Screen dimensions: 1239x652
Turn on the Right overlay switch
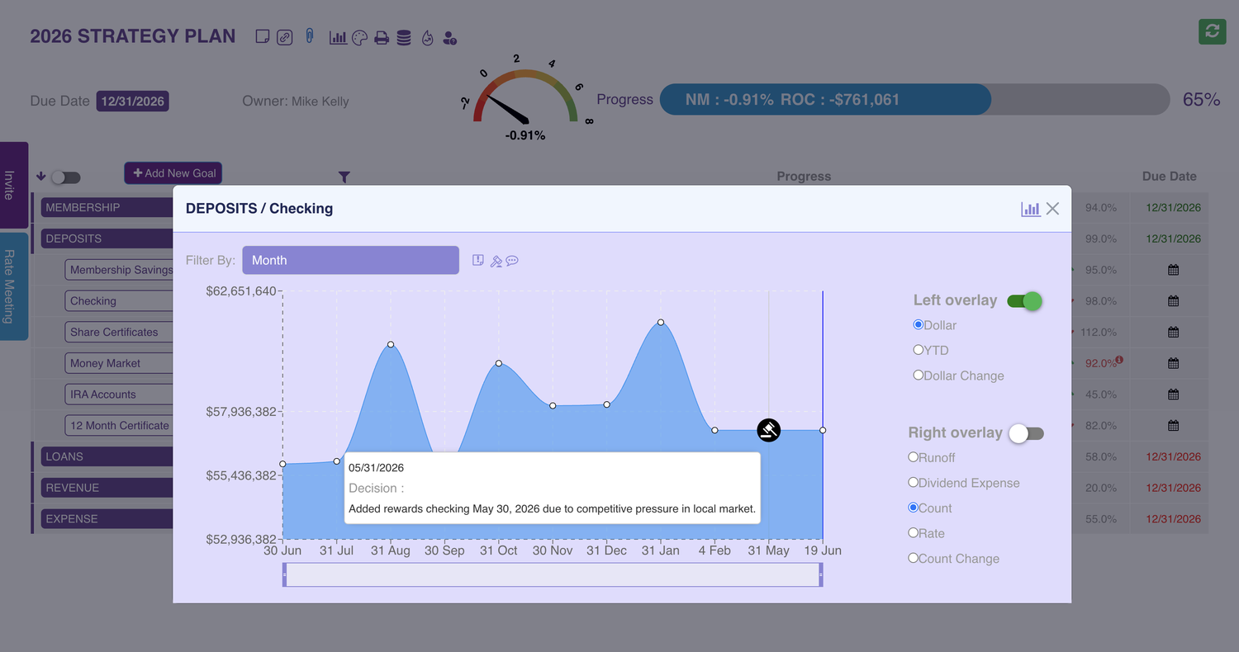click(x=1027, y=433)
